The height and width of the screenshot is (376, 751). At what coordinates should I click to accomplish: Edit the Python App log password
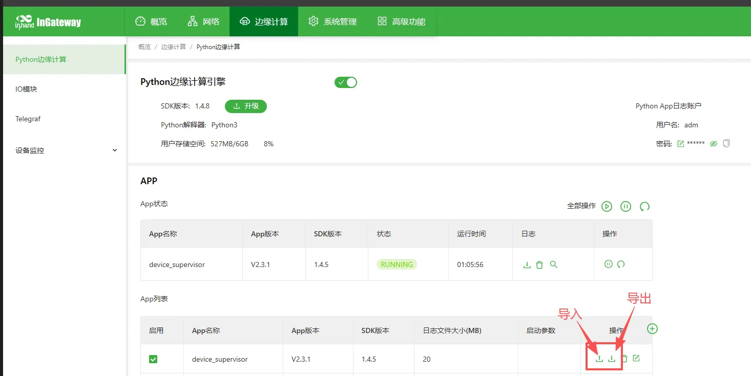(681, 144)
